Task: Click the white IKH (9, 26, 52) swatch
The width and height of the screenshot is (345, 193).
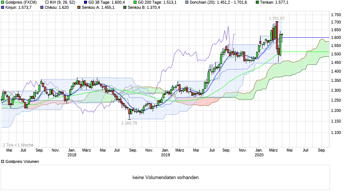Action: tap(47, 3)
